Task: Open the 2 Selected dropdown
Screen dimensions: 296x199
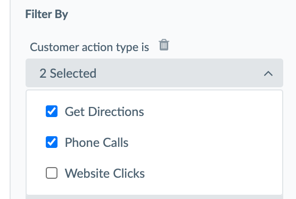Action: pos(154,73)
